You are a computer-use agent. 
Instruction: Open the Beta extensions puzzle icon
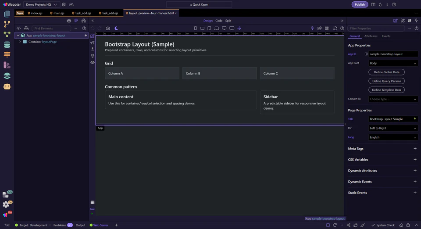point(6,194)
